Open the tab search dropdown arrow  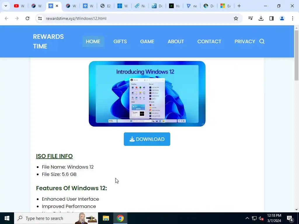click(x=6, y=6)
